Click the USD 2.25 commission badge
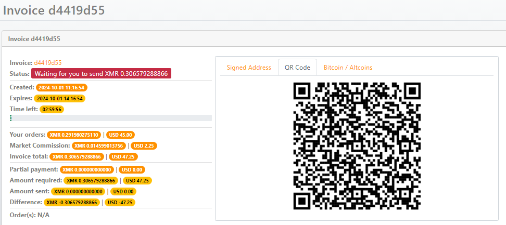This screenshot has width=506, height=225. point(144,145)
